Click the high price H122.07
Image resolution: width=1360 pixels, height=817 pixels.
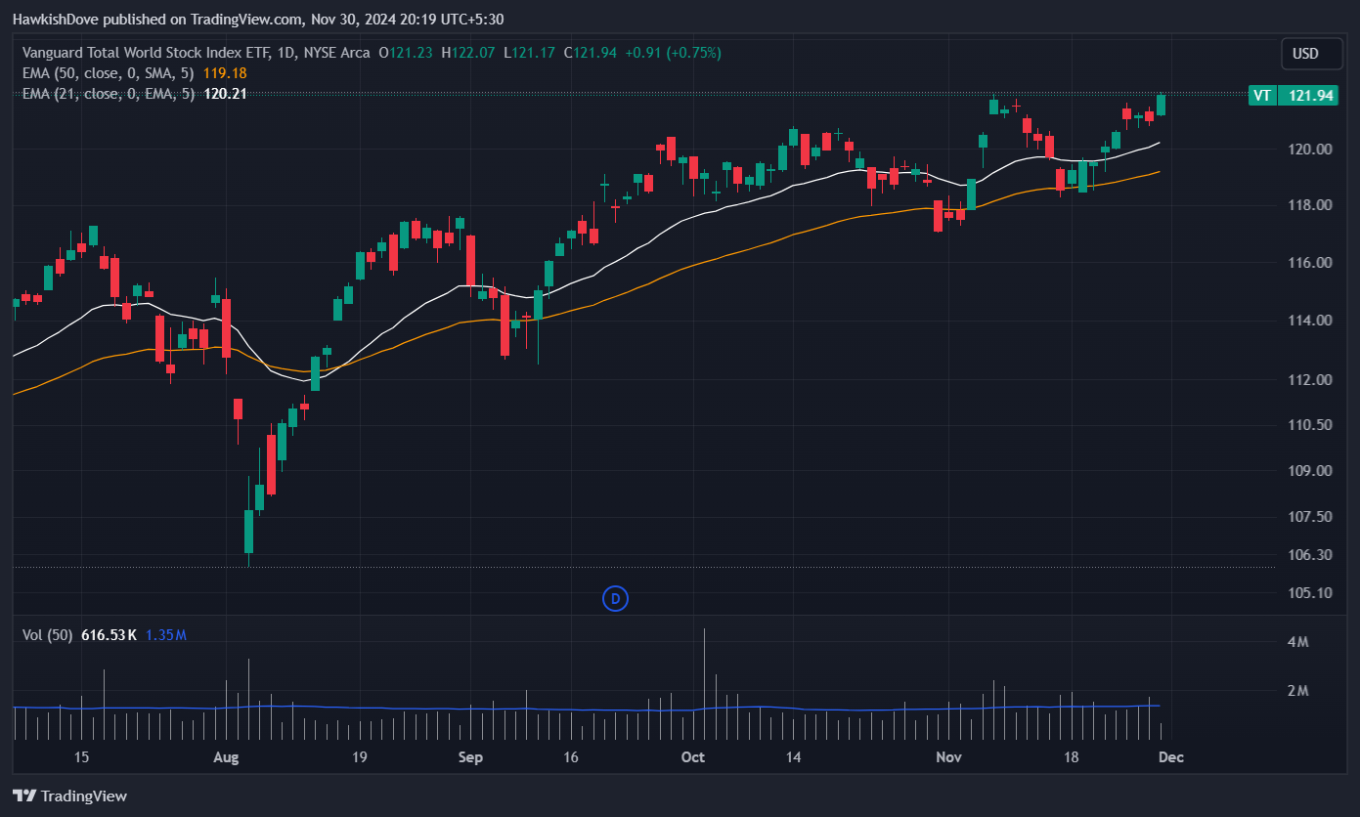point(468,53)
